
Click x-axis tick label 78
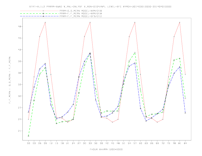tap(174, 143)
